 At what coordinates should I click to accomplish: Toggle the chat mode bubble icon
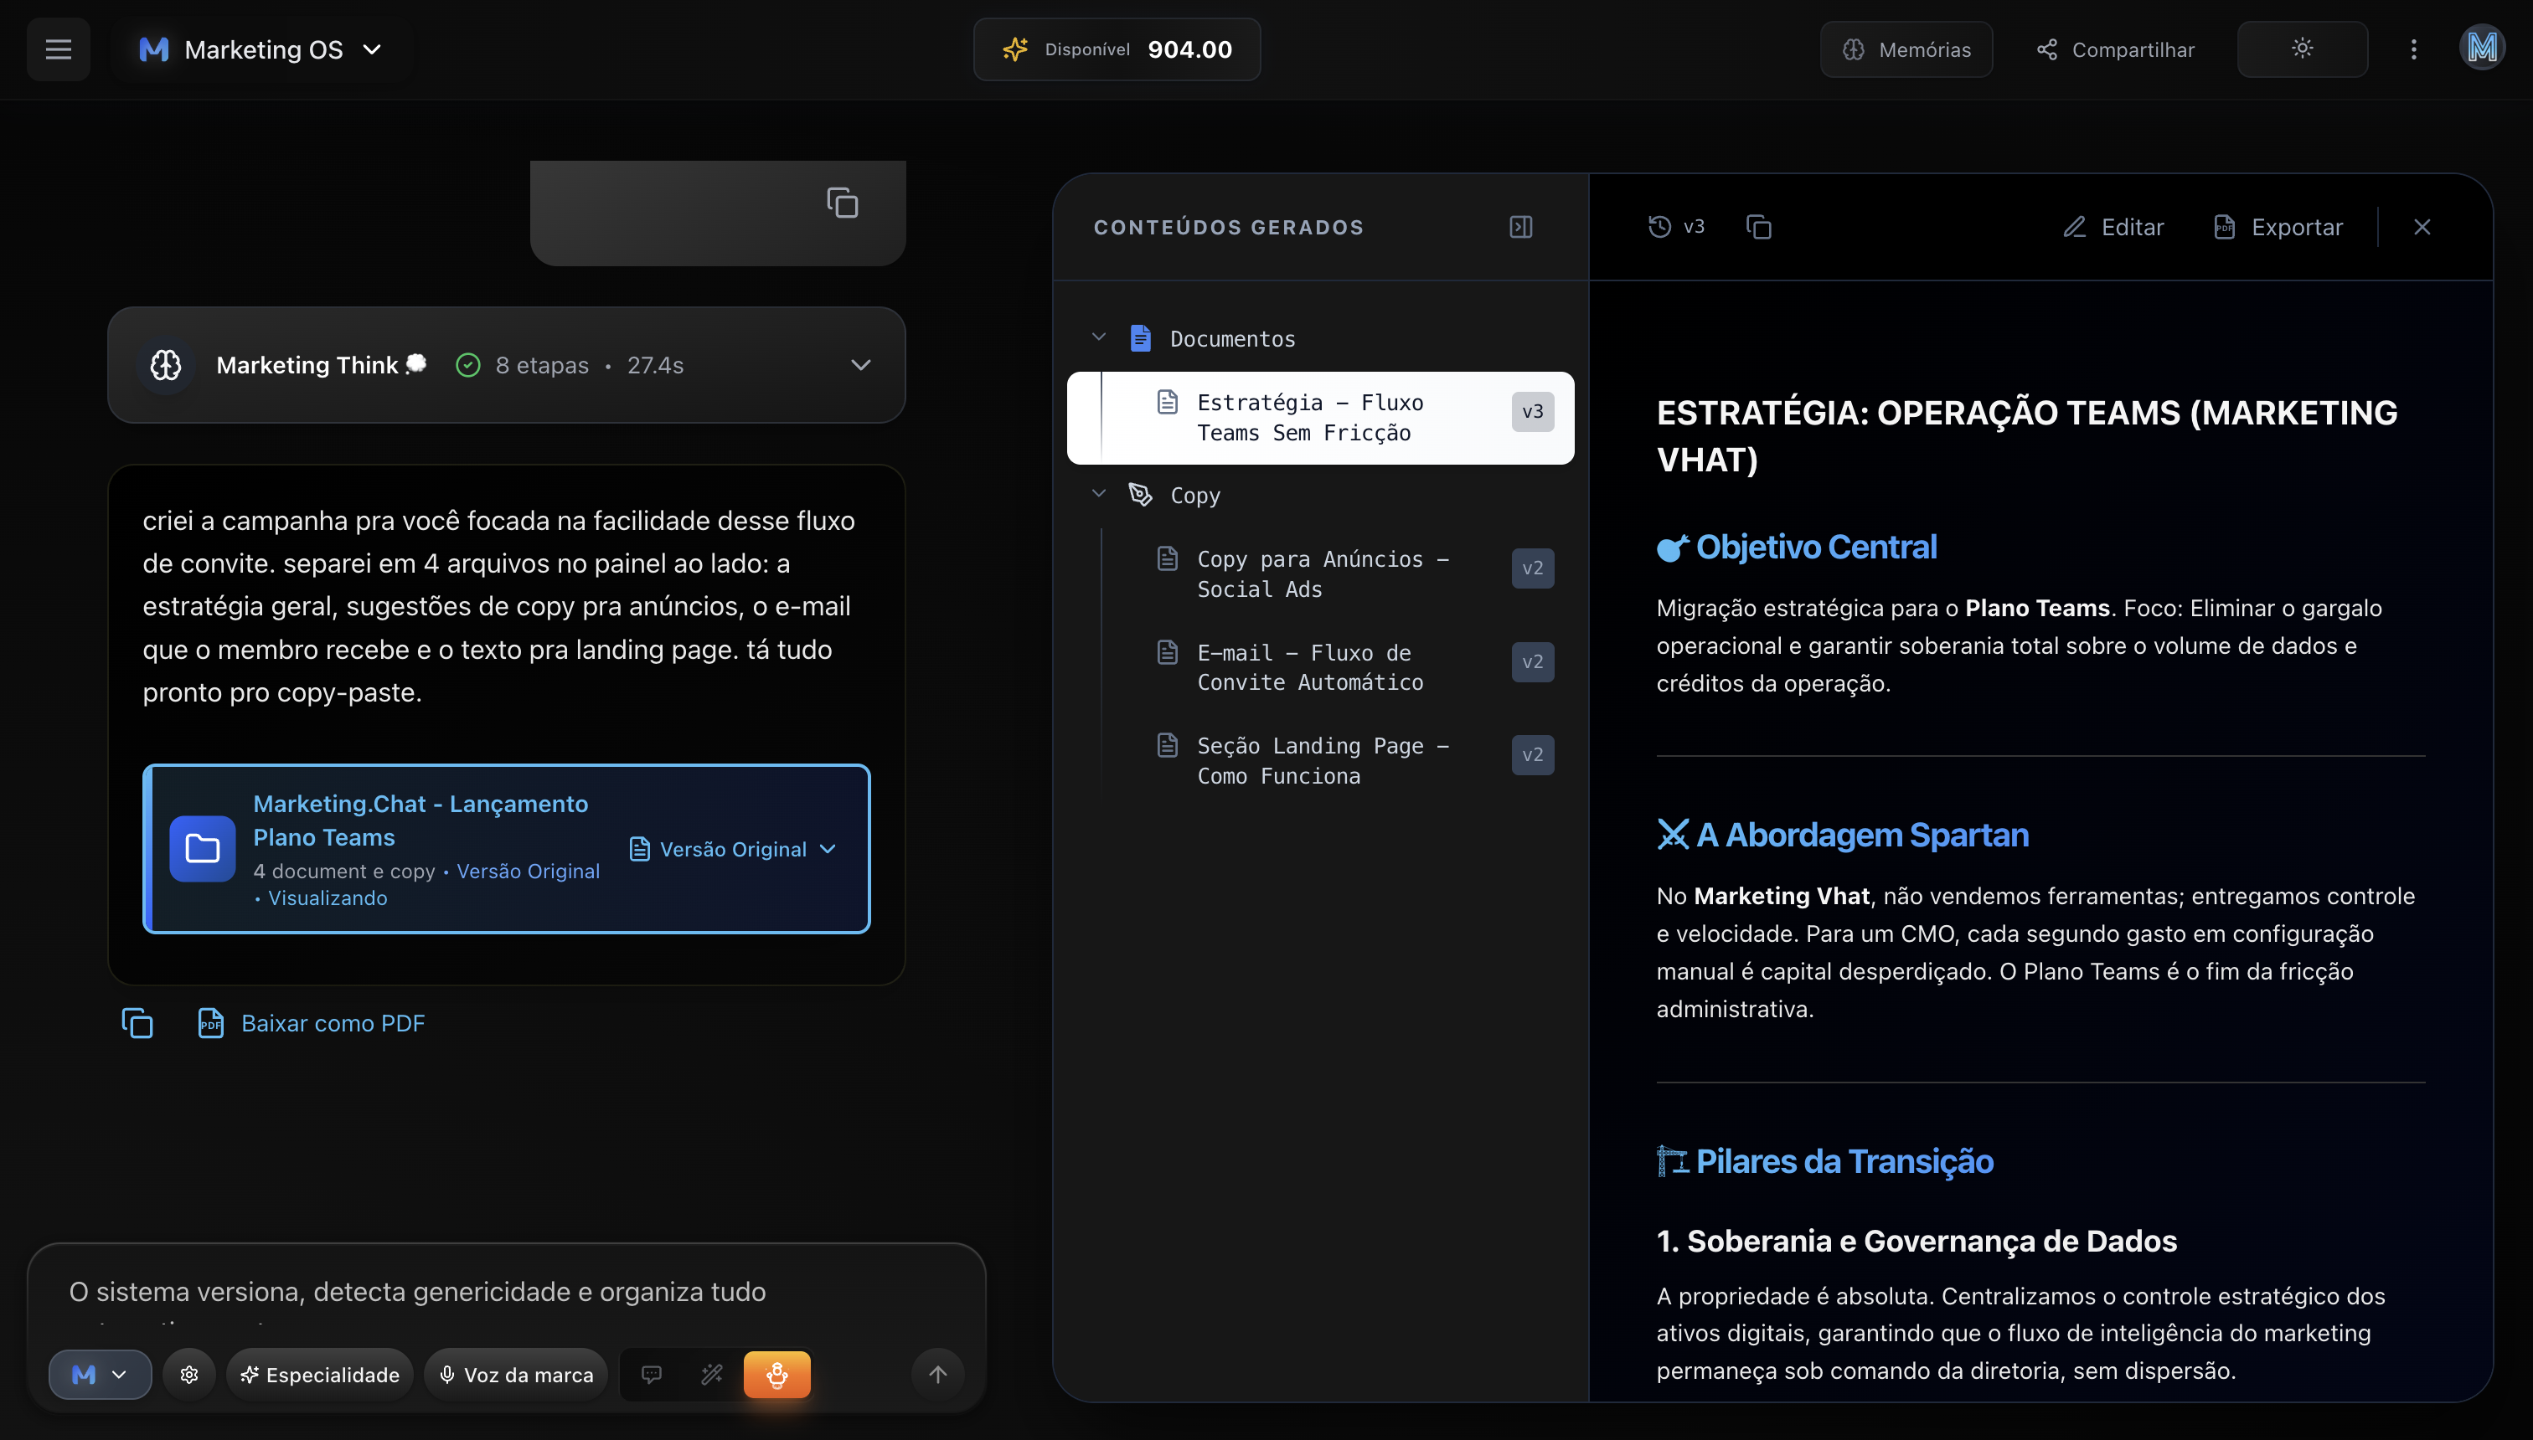tap(651, 1374)
